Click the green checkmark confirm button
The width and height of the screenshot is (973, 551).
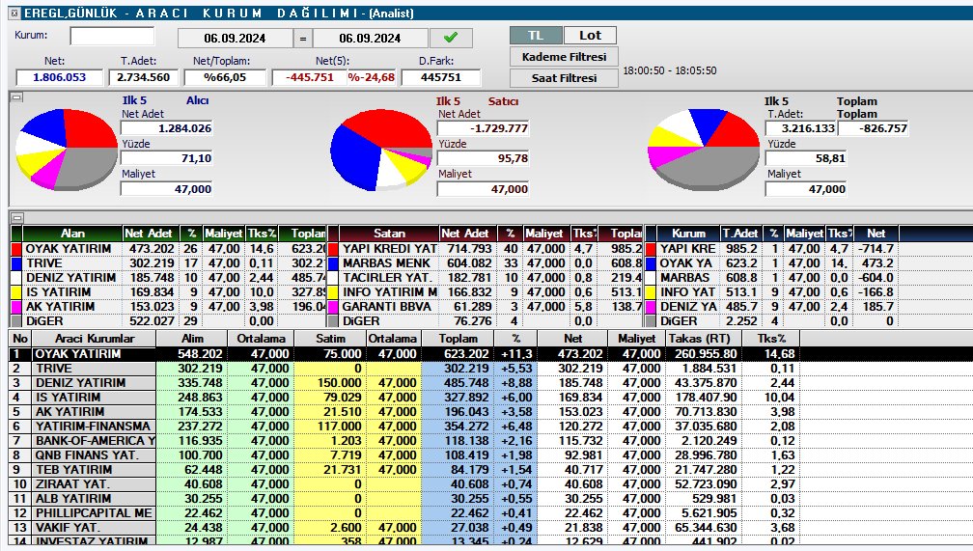(x=451, y=38)
